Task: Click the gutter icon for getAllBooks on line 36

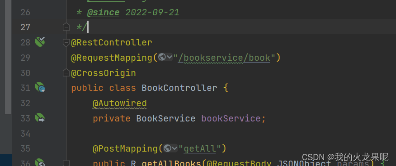Action: click(40, 162)
